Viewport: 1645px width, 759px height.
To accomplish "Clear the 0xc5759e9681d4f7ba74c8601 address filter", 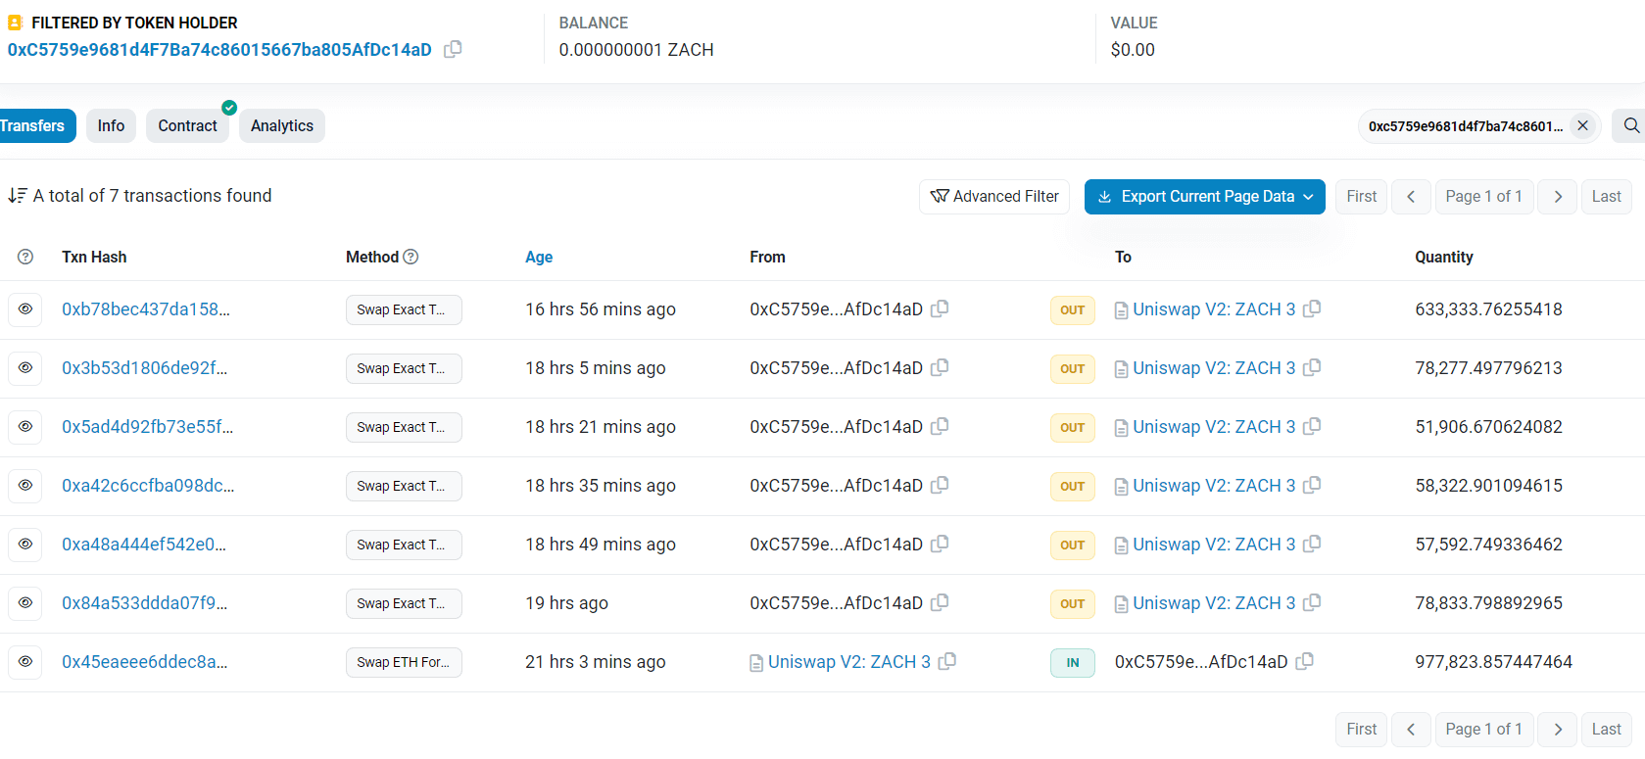I will pyautogui.click(x=1582, y=125).
